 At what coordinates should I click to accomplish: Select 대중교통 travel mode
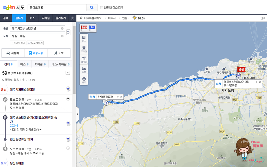coord(36,53)
